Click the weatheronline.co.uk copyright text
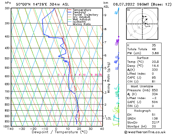This screenshot has width=174, height=134. 145,132
